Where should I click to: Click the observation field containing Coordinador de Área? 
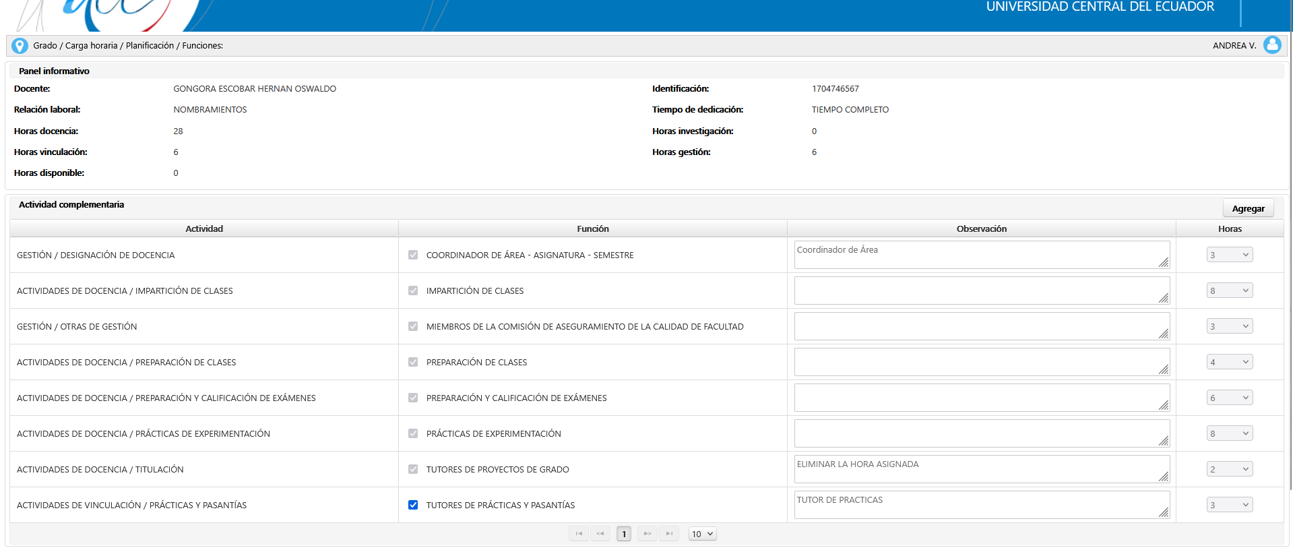click(982, 255)
